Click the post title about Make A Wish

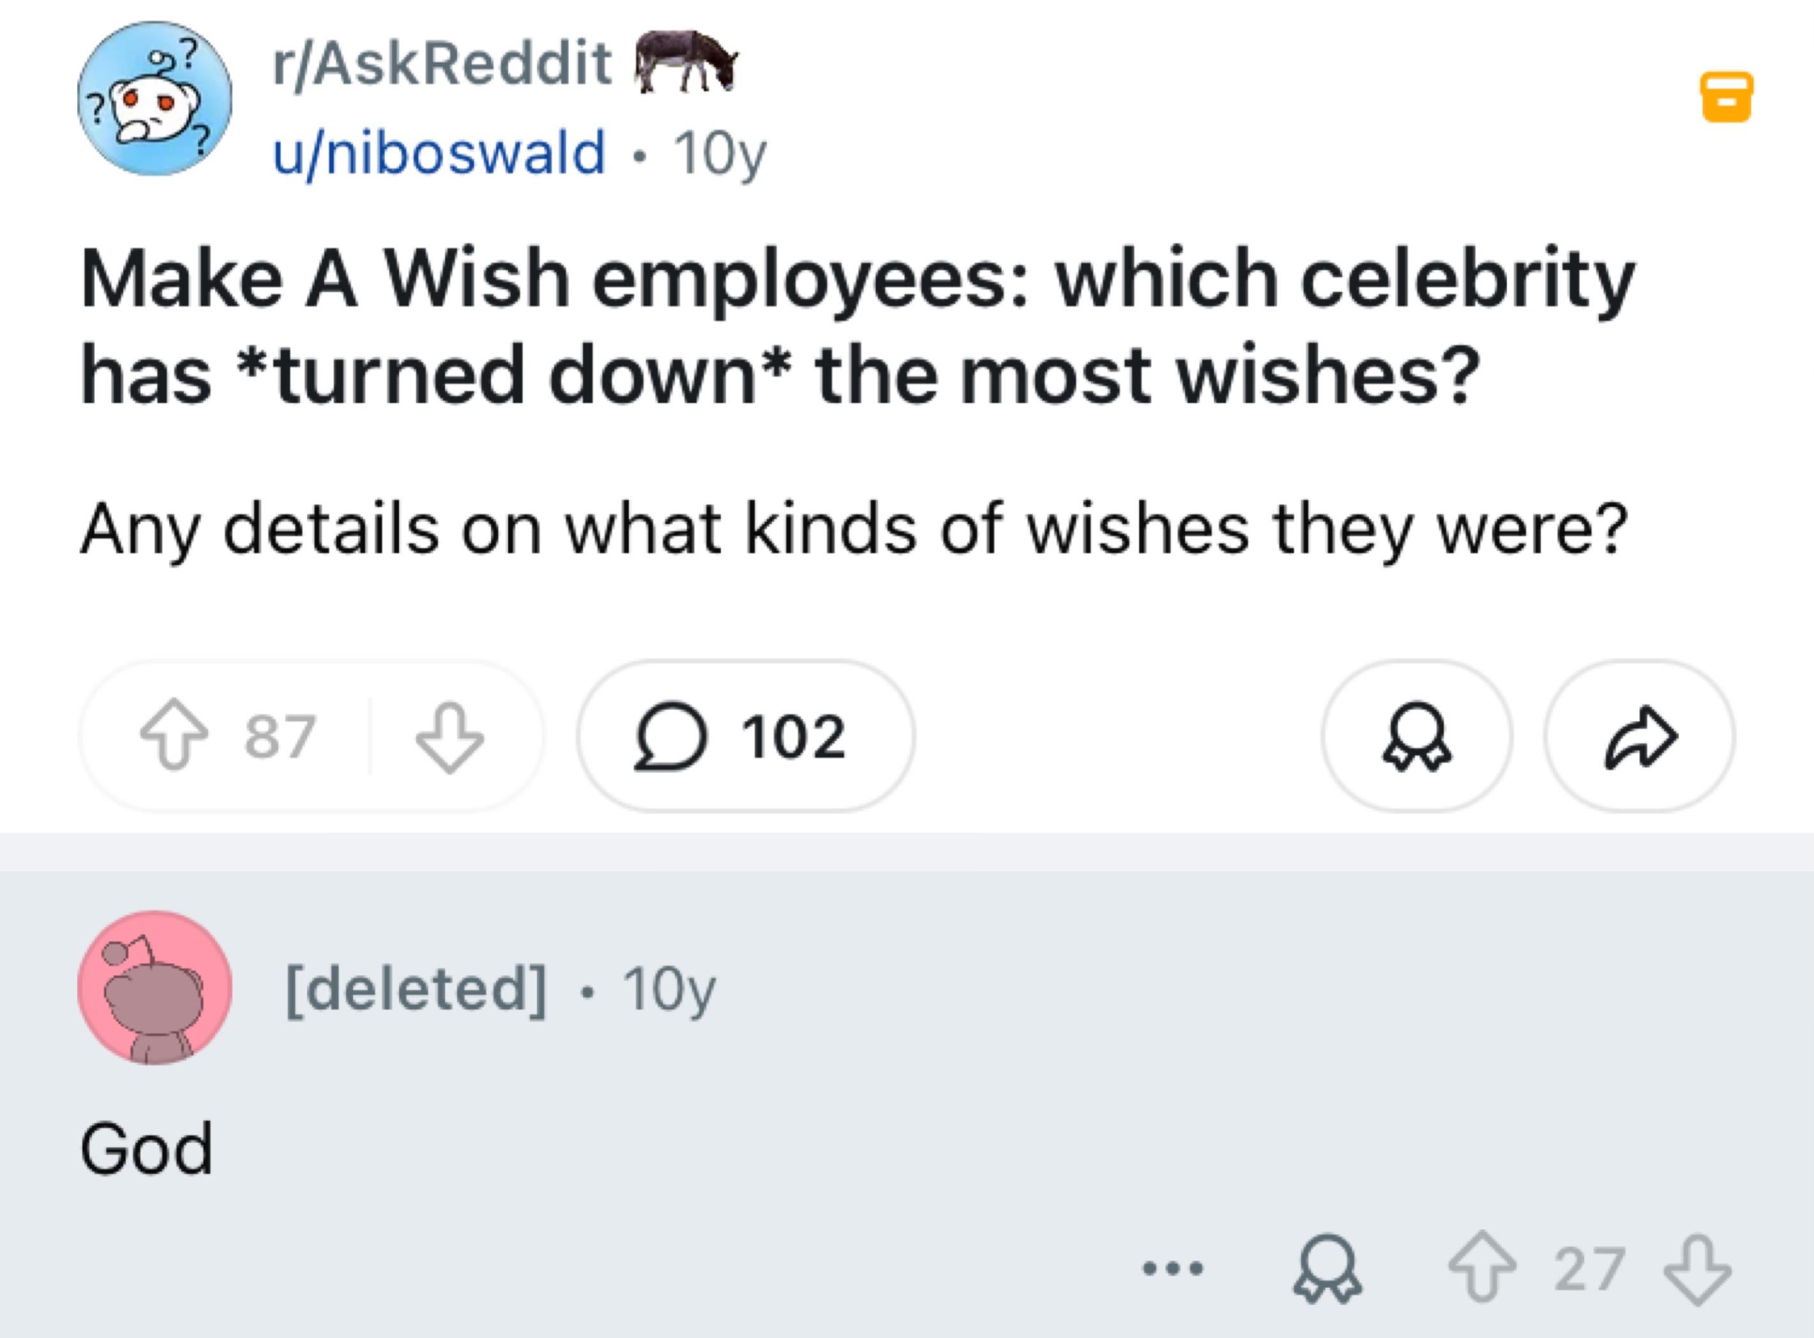pos(857,326)
